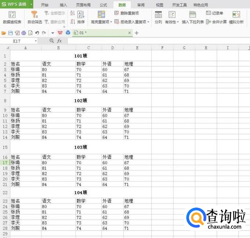
Task: Click the undo arrow icon
Action: (x=37, y=33)
